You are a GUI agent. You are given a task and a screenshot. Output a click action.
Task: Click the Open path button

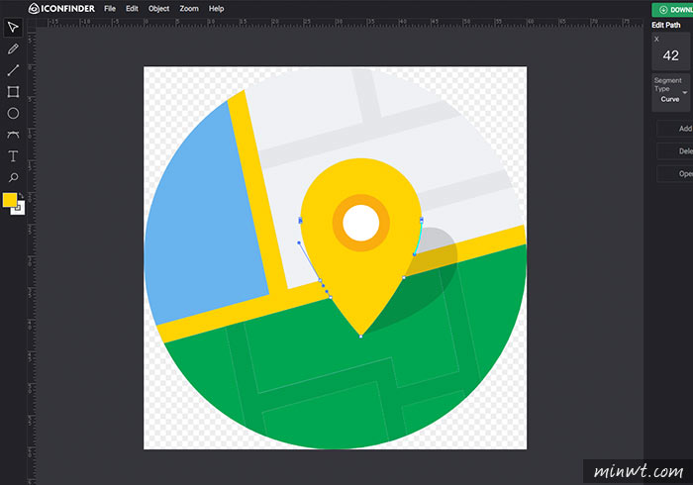pos(675,173)
